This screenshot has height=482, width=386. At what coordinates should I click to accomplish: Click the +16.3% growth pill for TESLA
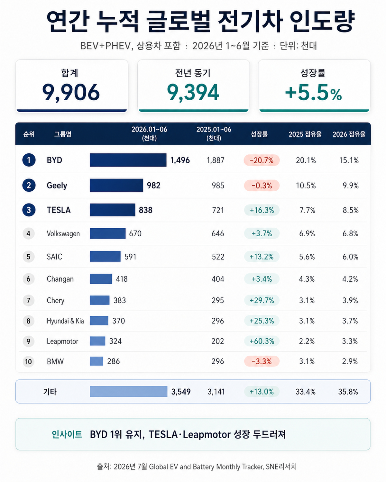(x=262, y=210)
